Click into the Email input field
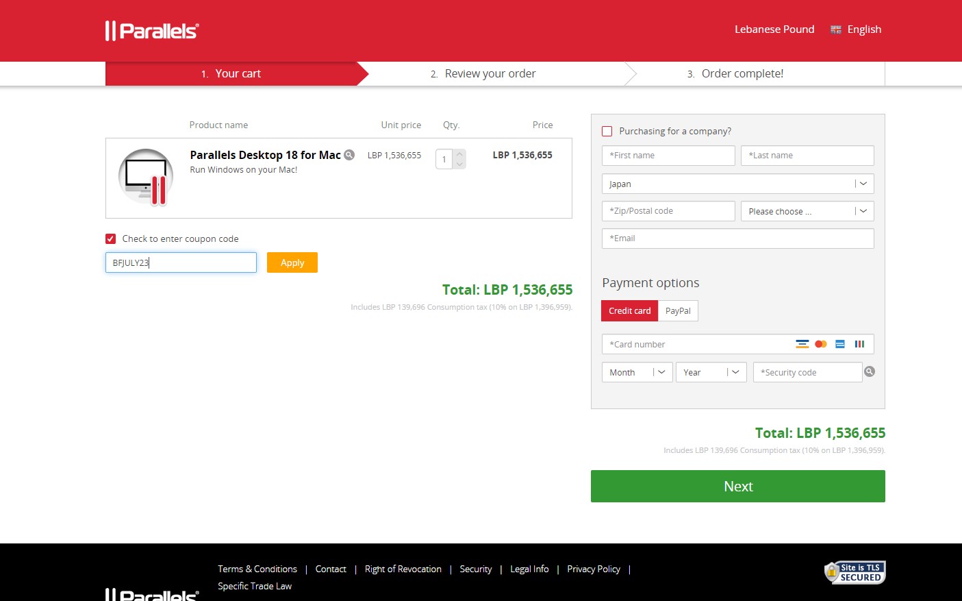Screen dimensions: 962x601 pyautogui.click(x=737, y=238)
